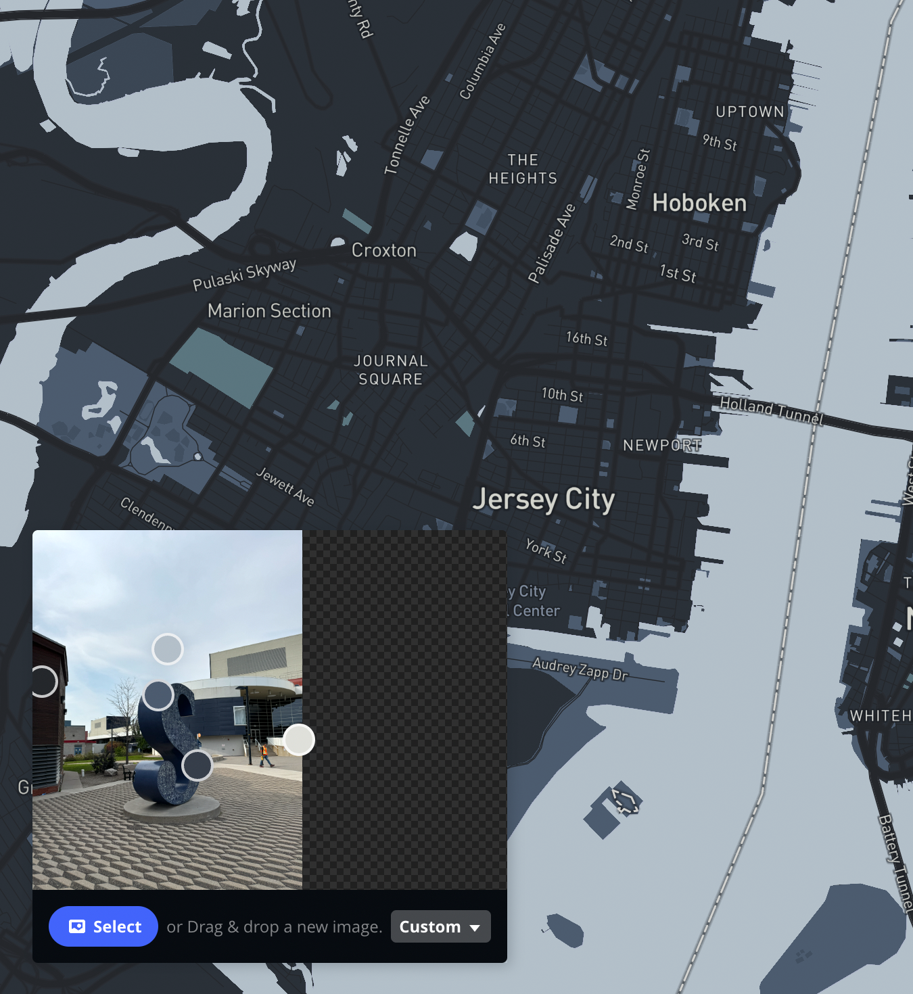Click the Newport neighborhood label
The image size is (913, 994).
point(662,444)
